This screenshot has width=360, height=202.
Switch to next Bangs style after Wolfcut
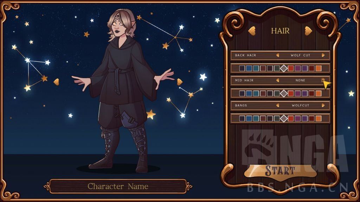point(323,105)
